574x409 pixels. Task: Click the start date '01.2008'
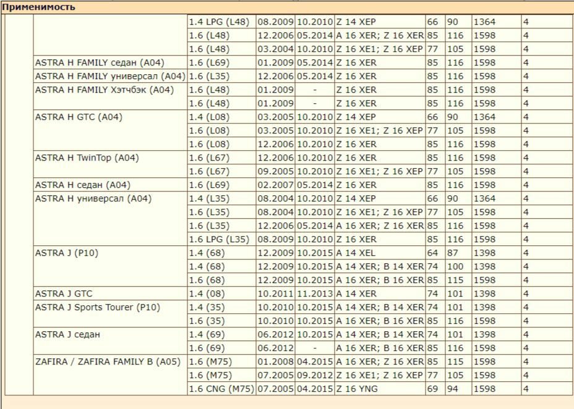pyautogui.click(x=276, y=362)
